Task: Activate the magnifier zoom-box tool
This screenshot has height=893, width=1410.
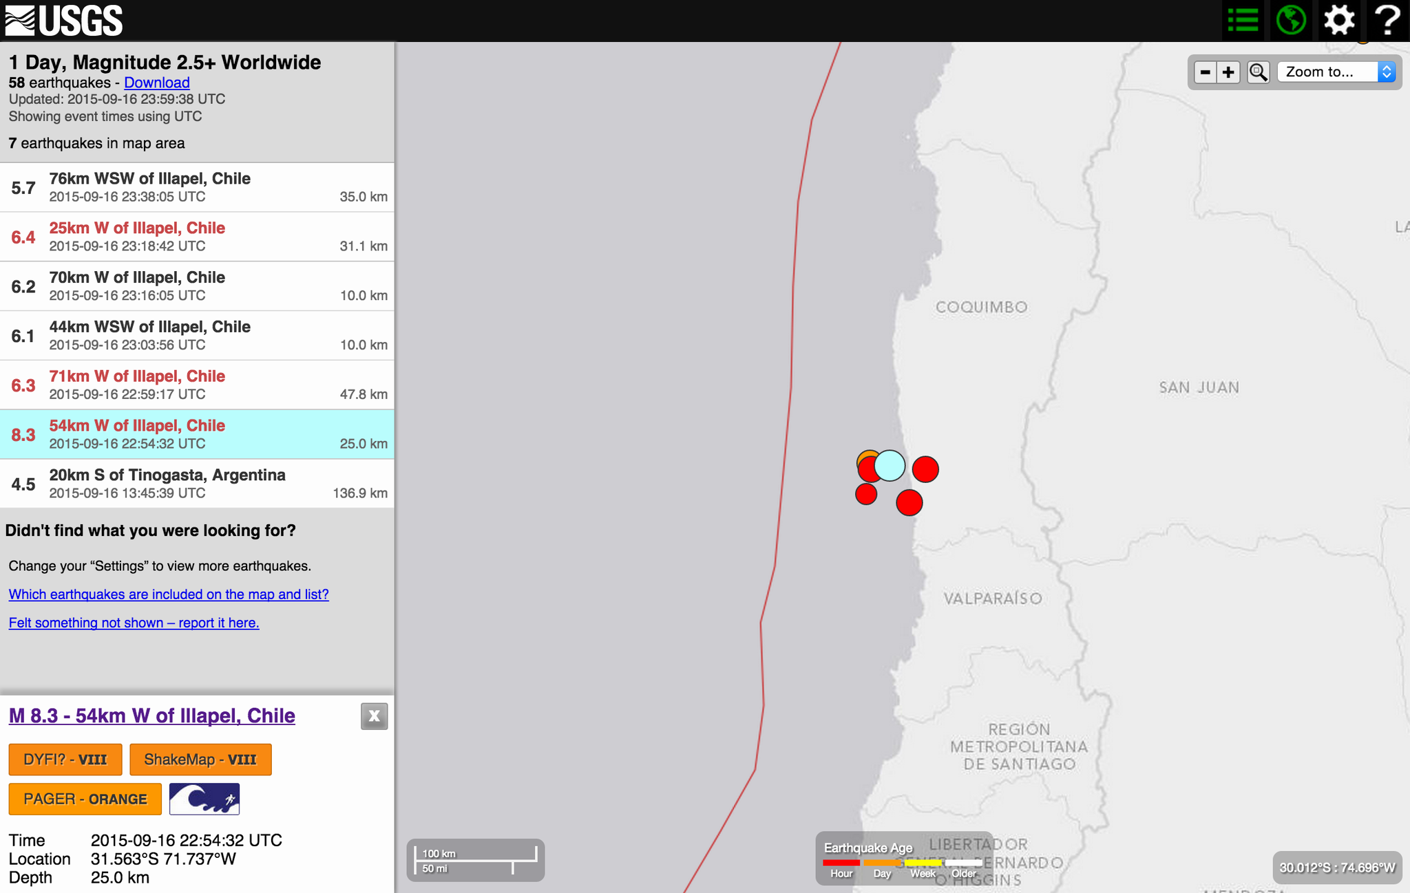Action: [x=1258, y=72]
